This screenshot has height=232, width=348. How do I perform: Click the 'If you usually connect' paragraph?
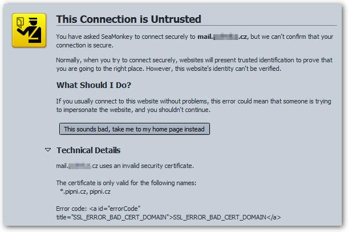pyautogui.click(x=193, y=105)
